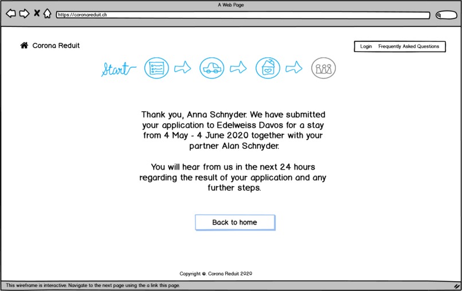Click the "This wireframe is interactive" status text
Image resolution: width=462 pixels, height=291 pixels.
coord(93,285)
